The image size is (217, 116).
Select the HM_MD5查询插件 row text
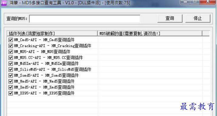point(42,52)
